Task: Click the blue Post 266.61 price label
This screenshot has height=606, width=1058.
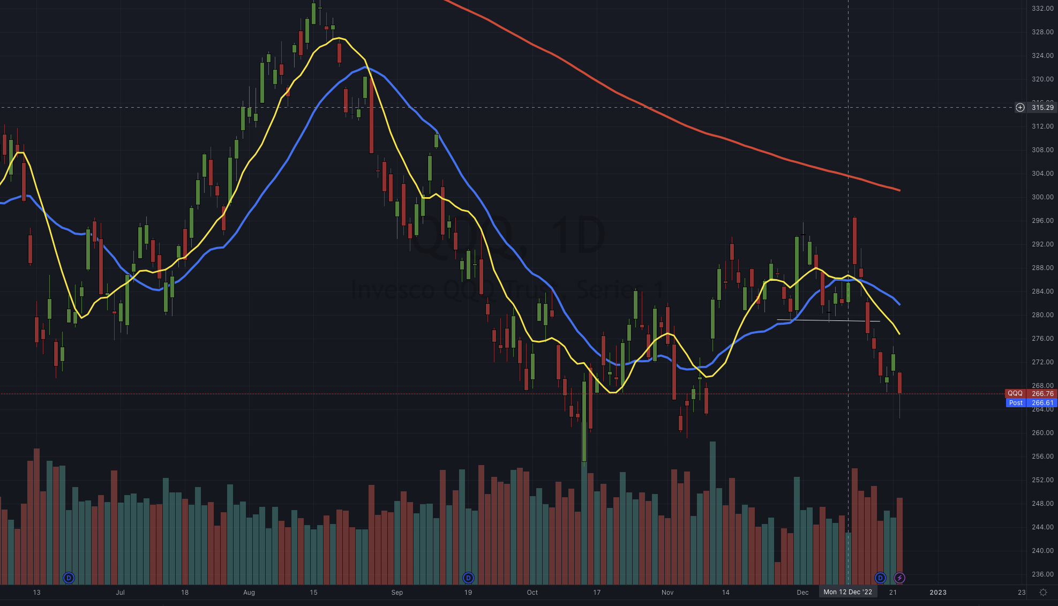Action: (x=1031, y=402)
